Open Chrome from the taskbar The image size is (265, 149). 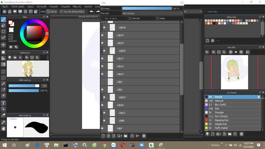[x=104, y=145]
